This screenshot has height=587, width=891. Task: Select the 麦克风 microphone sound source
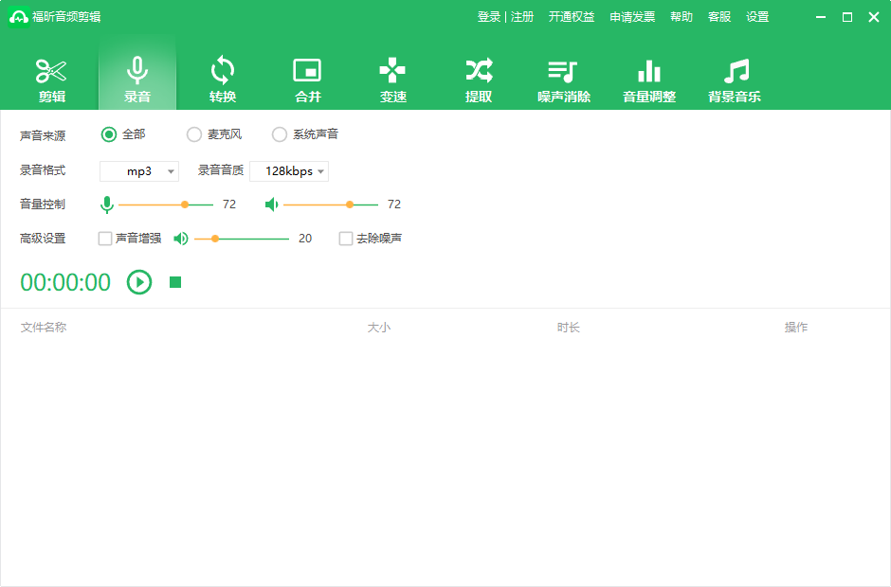click(x=193, y=134)
